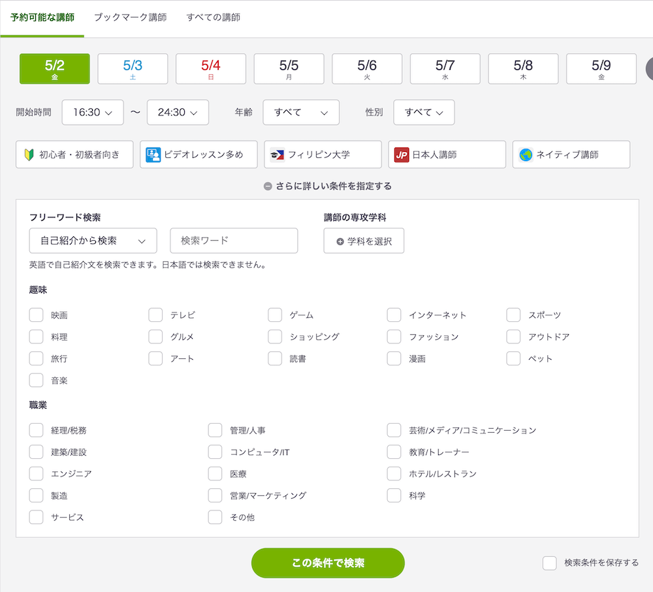The height and width of the screenshot is (592, 653).
Task: Click the video lesson icon
Action: pyautogui.click(x=153, y=155)
